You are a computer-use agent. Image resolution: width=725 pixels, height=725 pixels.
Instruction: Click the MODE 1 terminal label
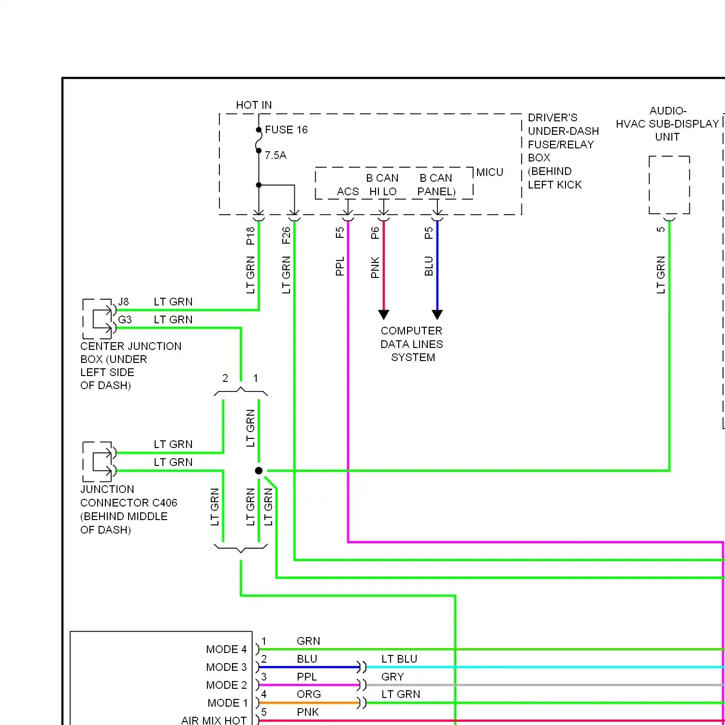point(227,703)
